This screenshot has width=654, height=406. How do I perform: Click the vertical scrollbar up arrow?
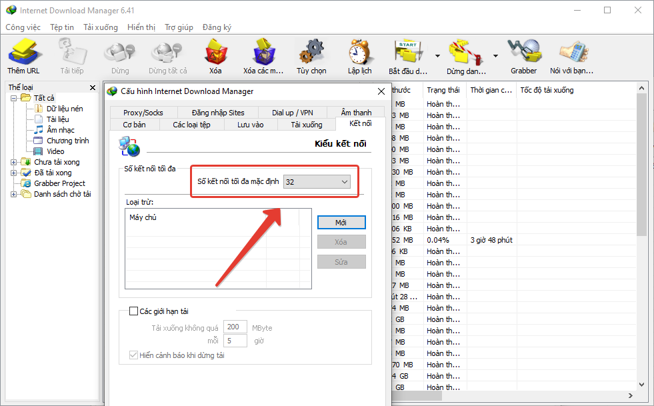click(641, 88)
